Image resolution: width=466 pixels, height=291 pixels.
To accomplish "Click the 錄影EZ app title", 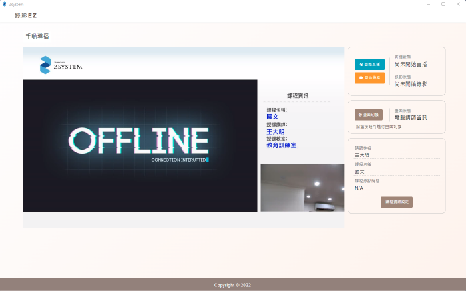I will 26,15.
